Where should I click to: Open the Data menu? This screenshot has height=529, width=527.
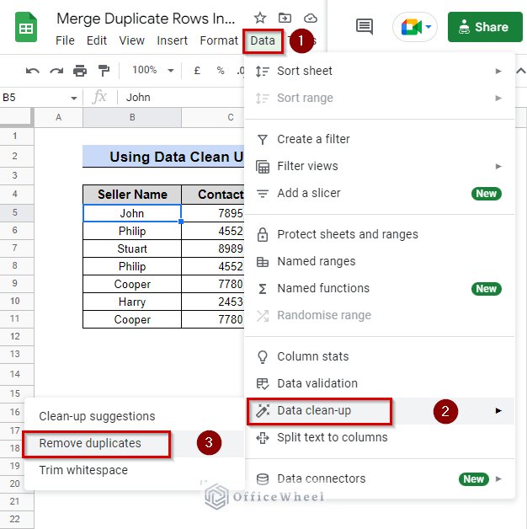263,40
